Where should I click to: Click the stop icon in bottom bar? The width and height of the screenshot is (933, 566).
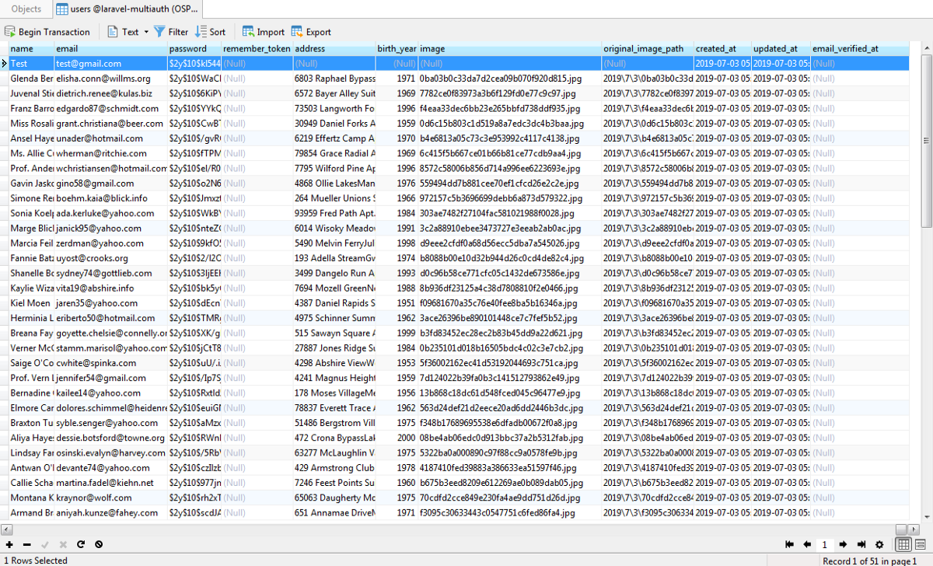(x=98, y=545)
